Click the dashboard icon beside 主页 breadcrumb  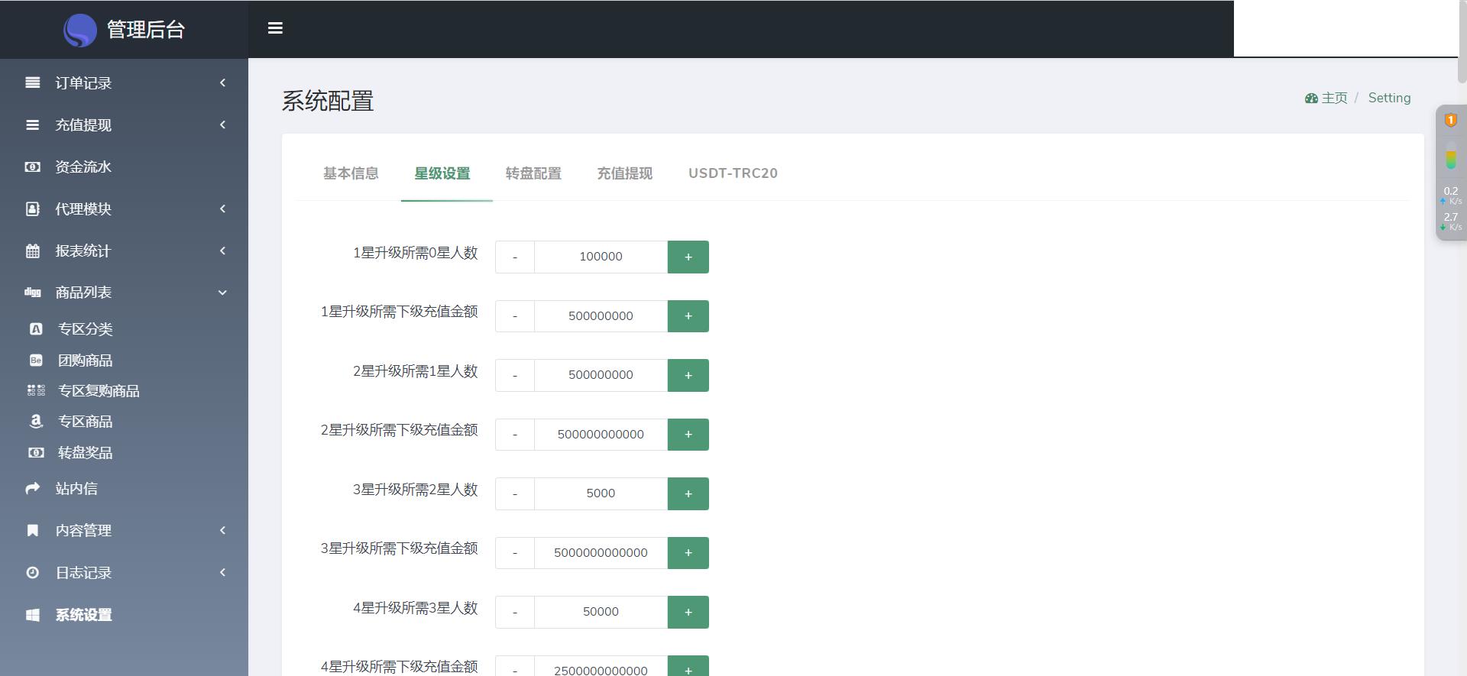click(1312, 98)
